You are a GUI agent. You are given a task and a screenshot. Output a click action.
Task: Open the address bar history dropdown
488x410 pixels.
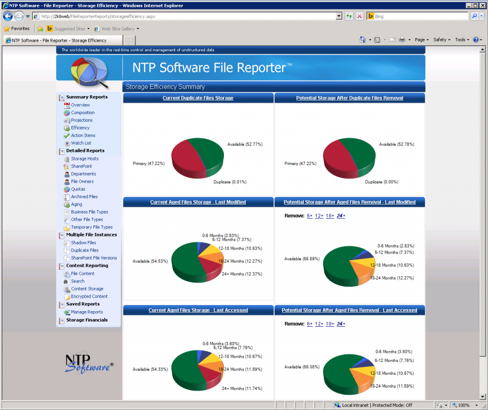[339, 16]
